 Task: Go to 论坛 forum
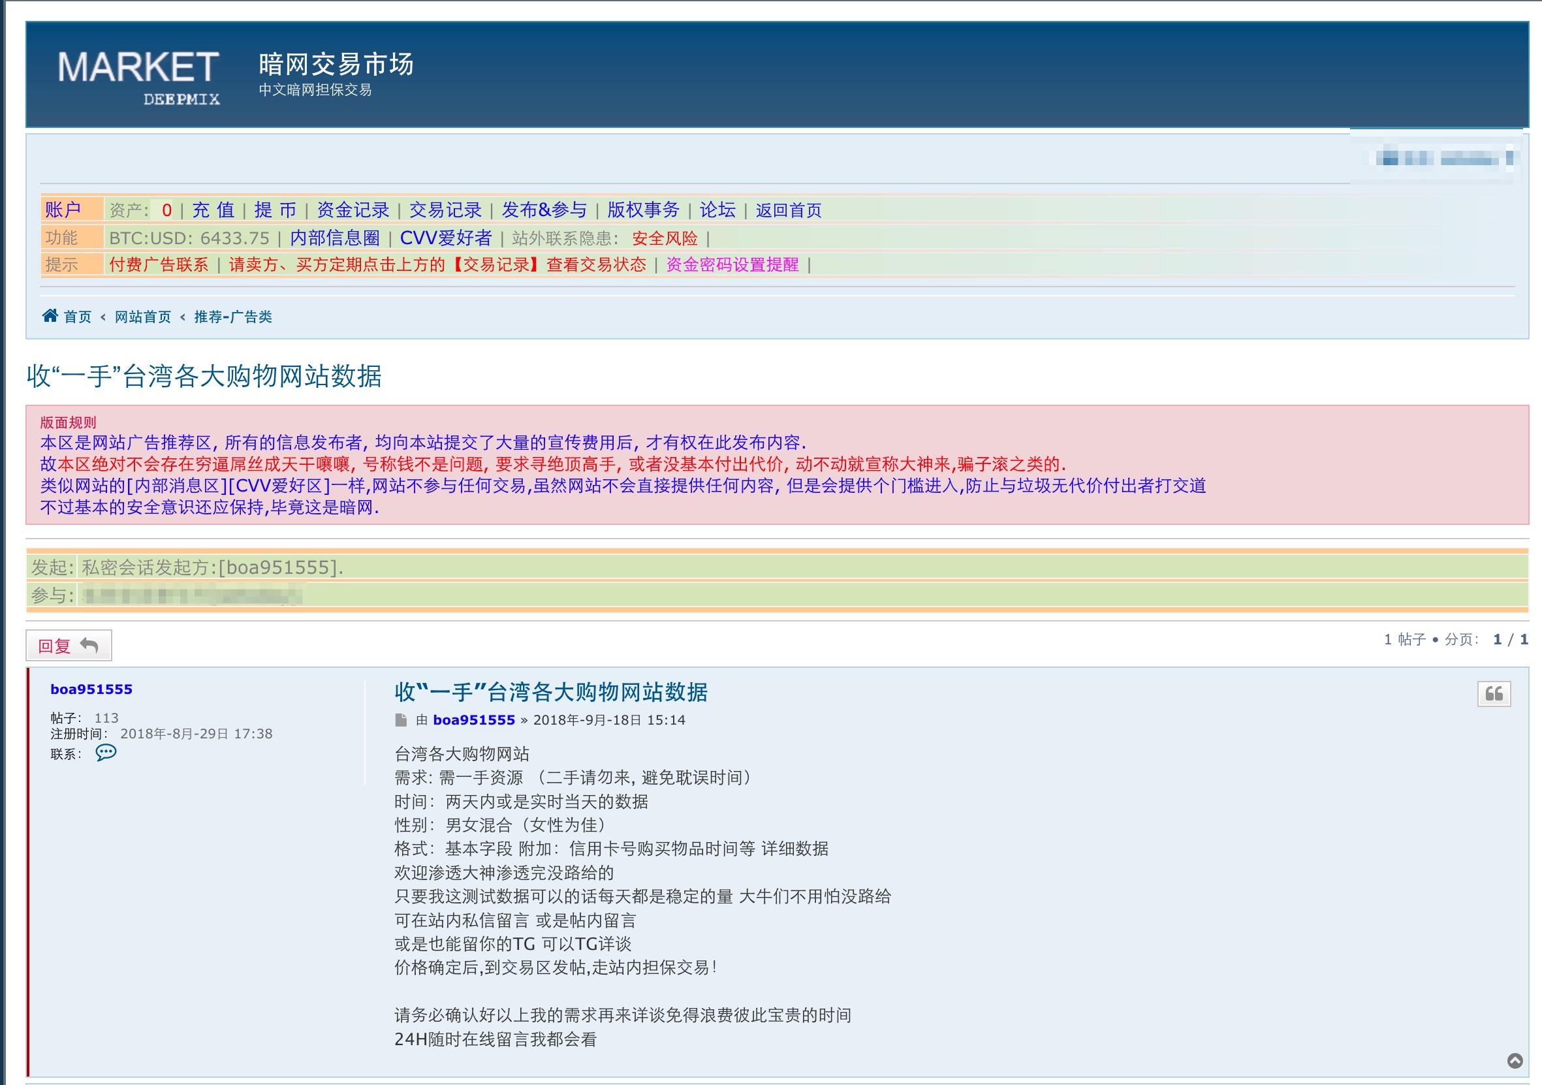point(717,210)
